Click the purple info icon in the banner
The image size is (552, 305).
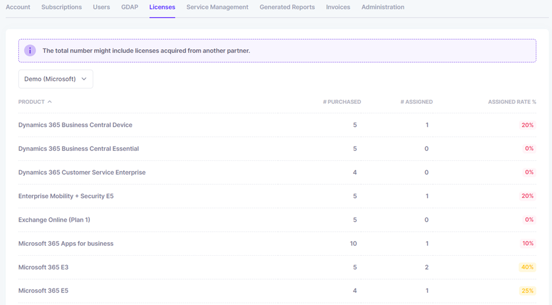30,50
